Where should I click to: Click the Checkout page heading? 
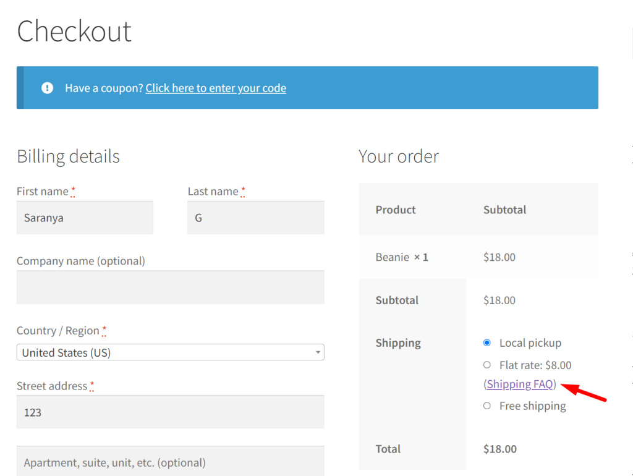coord(74,31)
